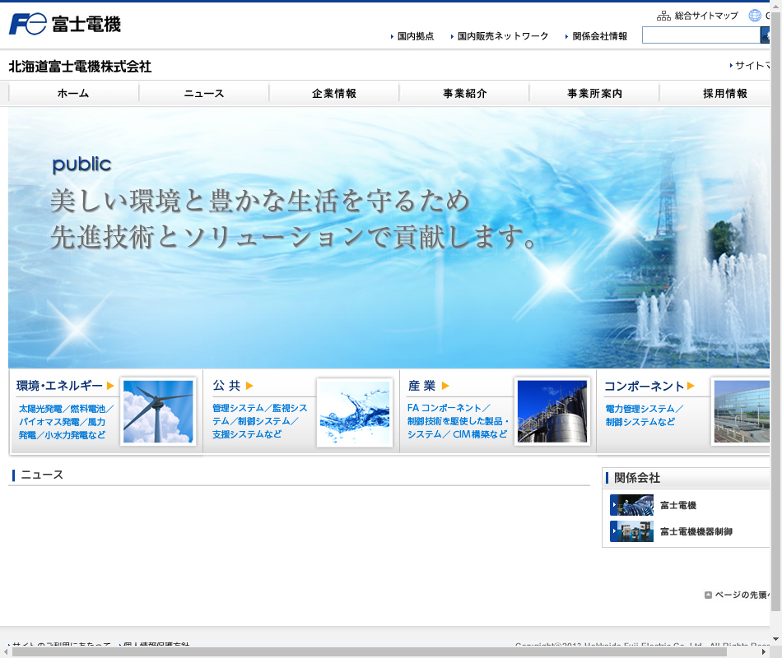This screenshot has height=658, width=782.
Task: Open the ホーム menu tab
Action: [73, 94]
